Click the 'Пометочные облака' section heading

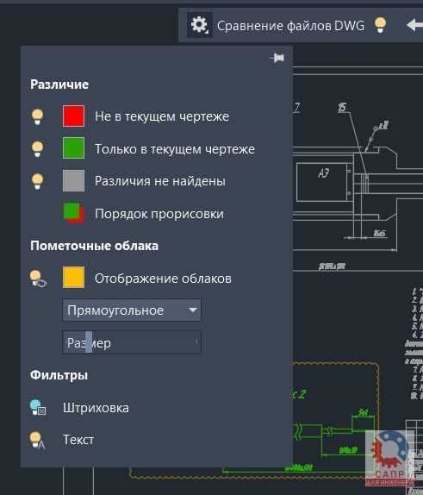(94, 246)
